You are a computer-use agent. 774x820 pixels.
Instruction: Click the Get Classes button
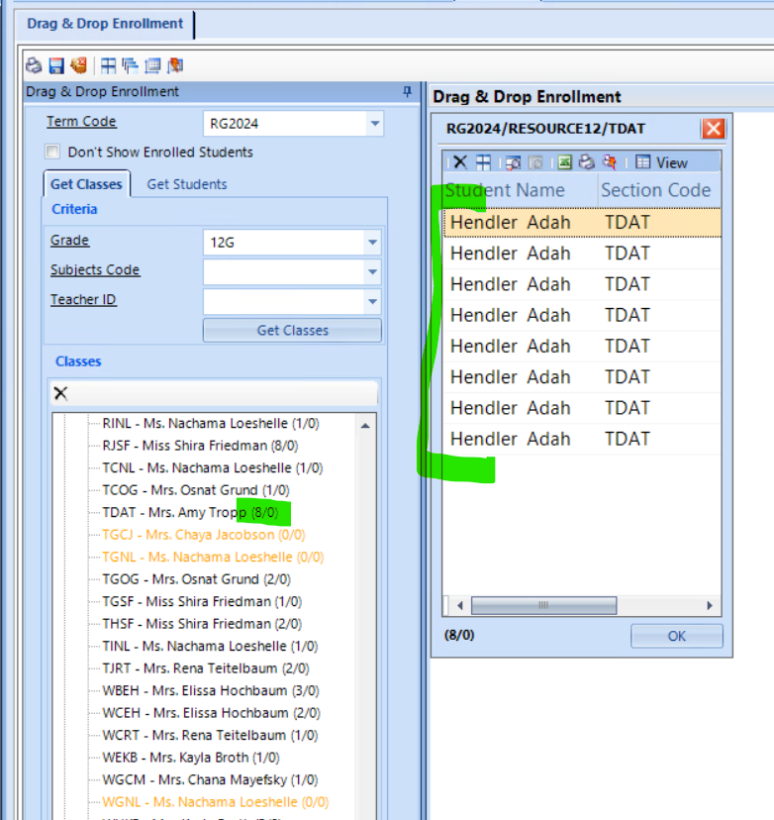[x=292, y=331]
